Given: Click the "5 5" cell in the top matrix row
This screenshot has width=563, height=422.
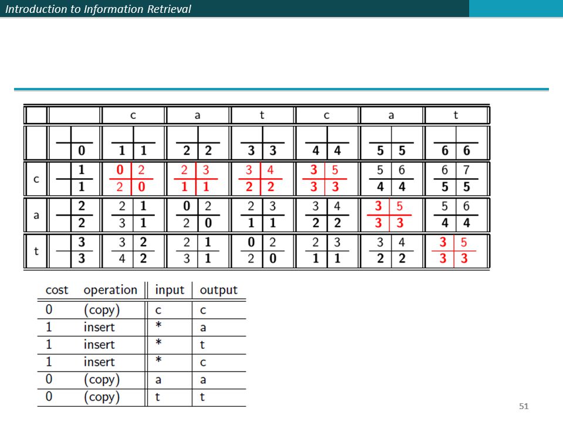Looking at the screenshot, I should (x=391, y=143).
